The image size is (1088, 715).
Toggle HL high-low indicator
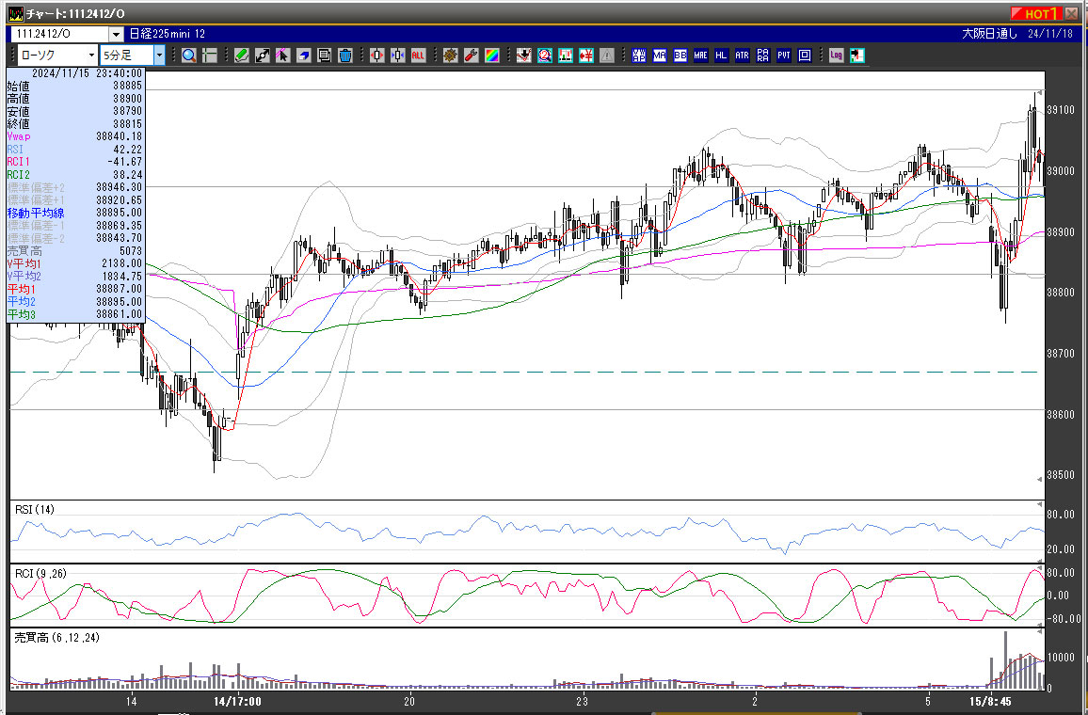[722, 56]
